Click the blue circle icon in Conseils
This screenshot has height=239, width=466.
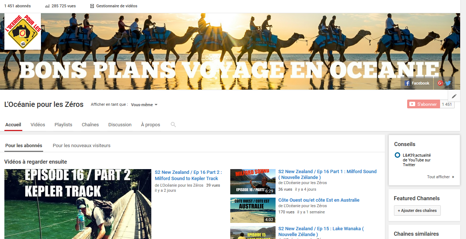(397, 155)
